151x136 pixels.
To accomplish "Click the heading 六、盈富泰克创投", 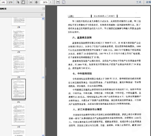I will [82, 38].
